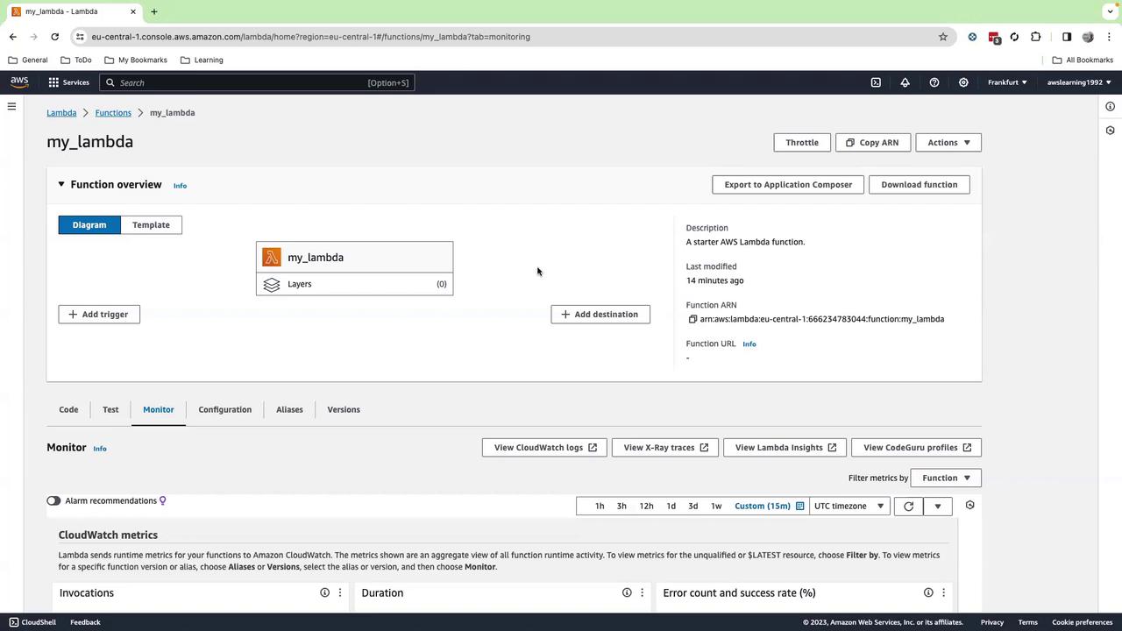1122x631 pixels.
Task: Open the Frankfurt region dropdown
Action: pyautogui.click(x=1007, y=82)
